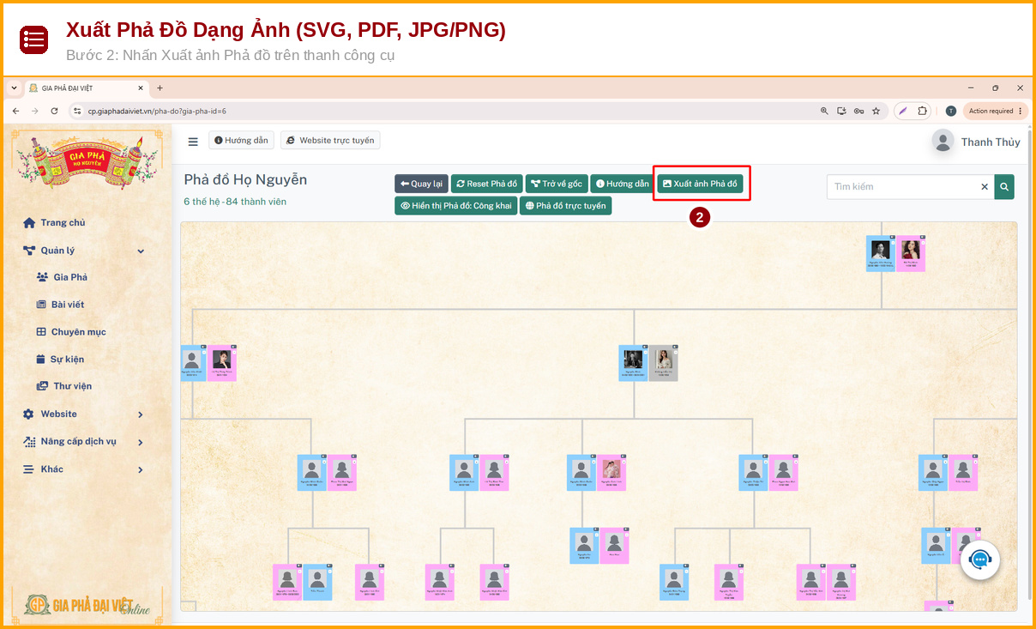Collapse the Quản lý sidebar section
This screenshot has width=1036, height=629.
coord(84,251)
